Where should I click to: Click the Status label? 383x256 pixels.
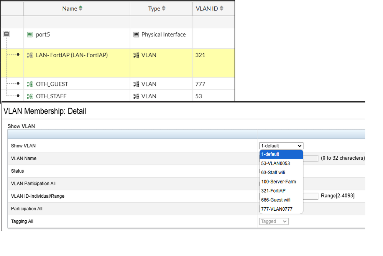[x=17, y=171]
